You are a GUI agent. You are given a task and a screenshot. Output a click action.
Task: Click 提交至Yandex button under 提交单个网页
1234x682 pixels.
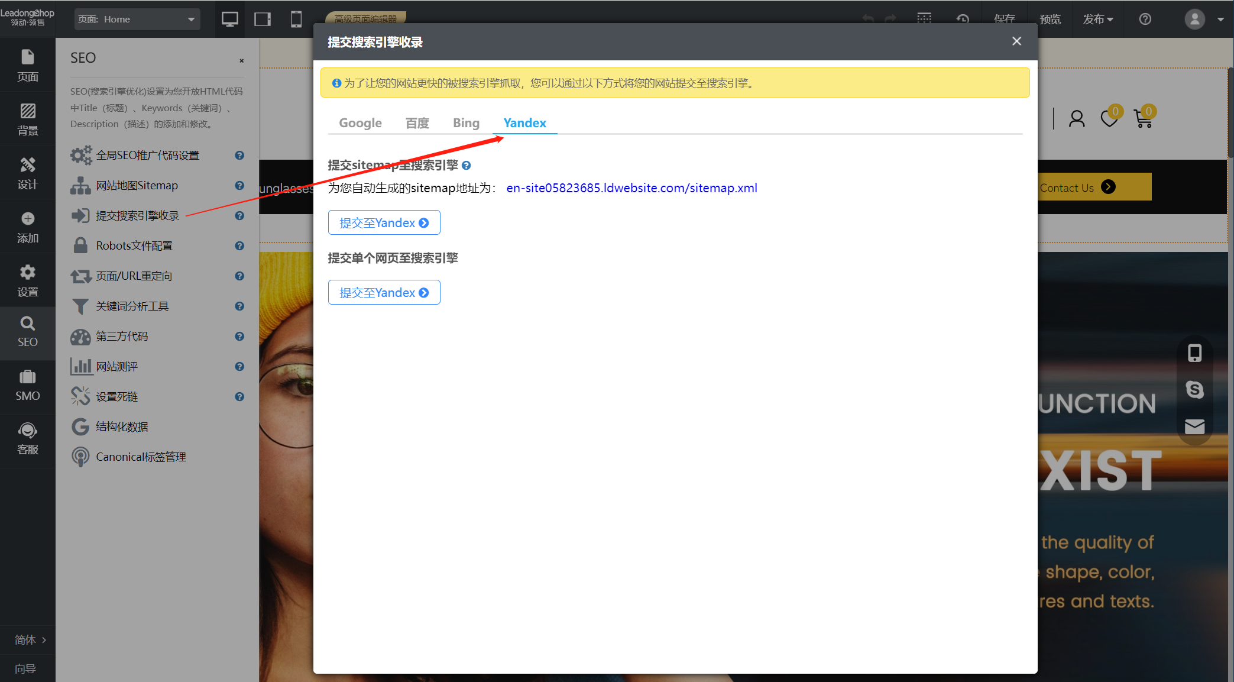(384, 293)
